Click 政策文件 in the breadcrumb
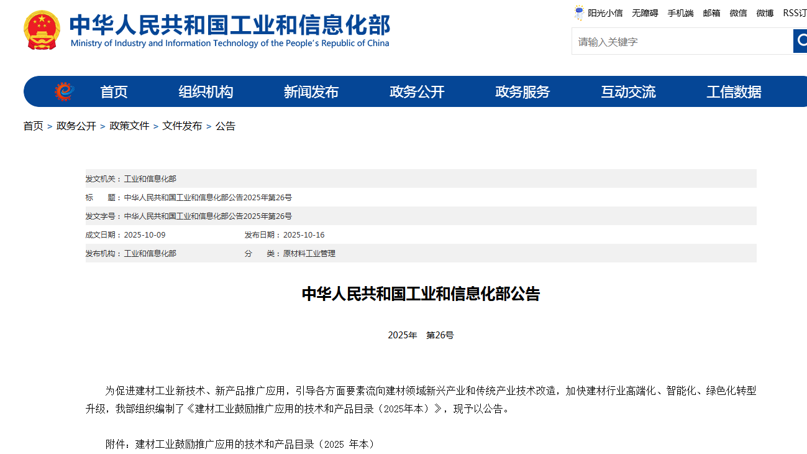 pyautogui.click(x=129, y=126)
